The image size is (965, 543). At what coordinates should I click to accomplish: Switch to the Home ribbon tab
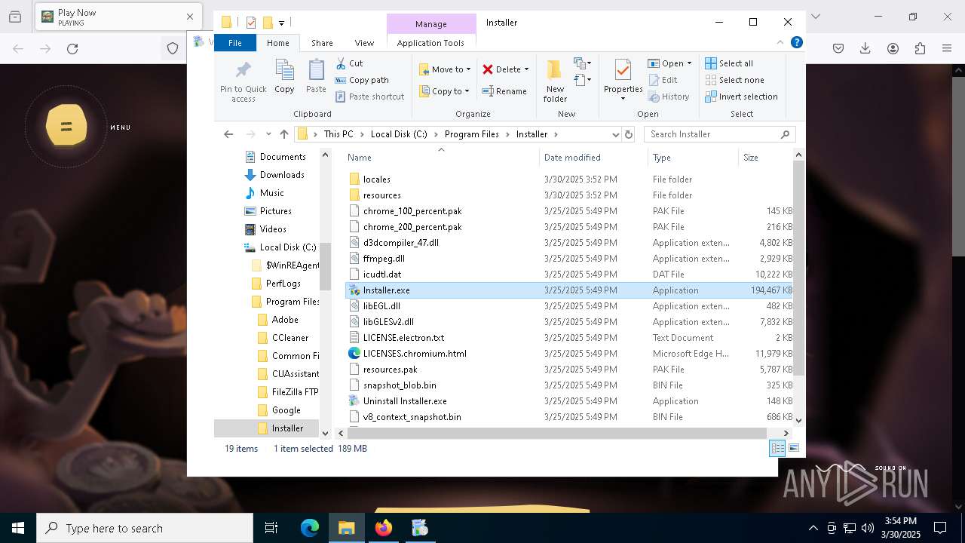(x=277, y=43)
